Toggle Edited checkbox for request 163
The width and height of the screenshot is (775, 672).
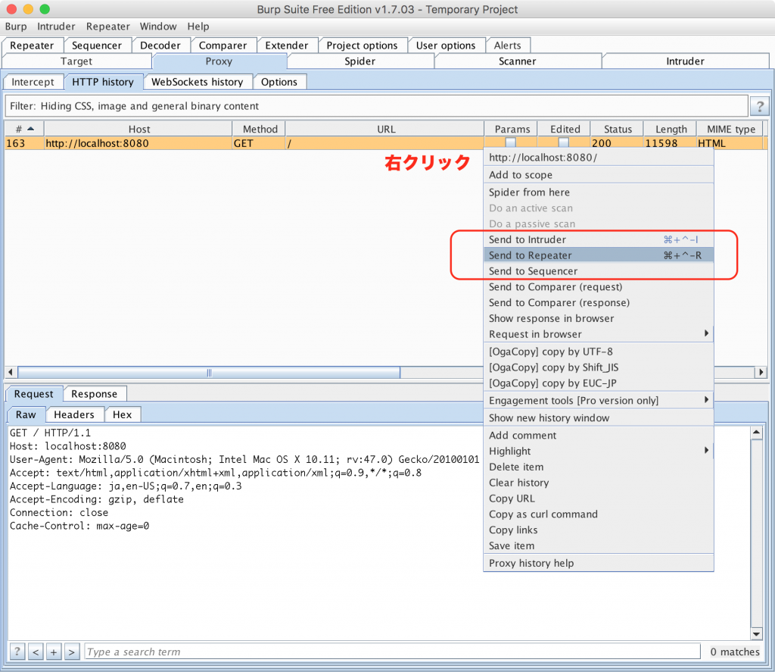pyautogui.click(x=564, y=142)
